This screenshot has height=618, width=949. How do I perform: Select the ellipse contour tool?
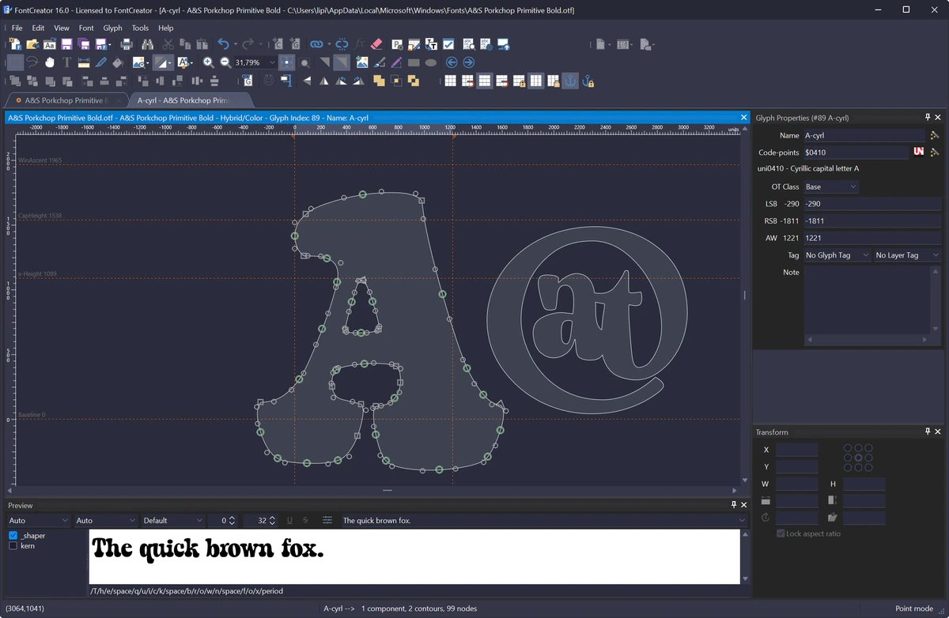(431, 62)
